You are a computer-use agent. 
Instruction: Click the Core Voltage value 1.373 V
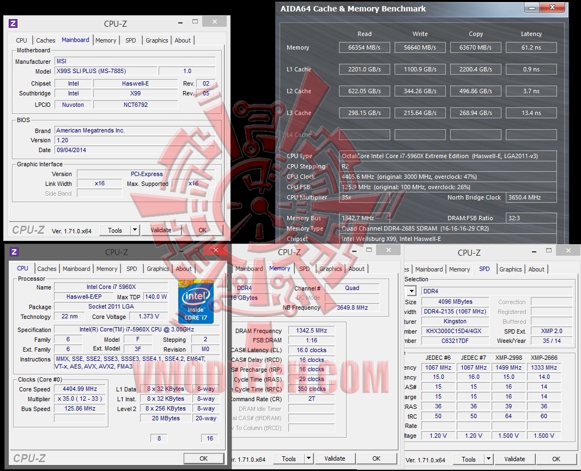[149, 317]
